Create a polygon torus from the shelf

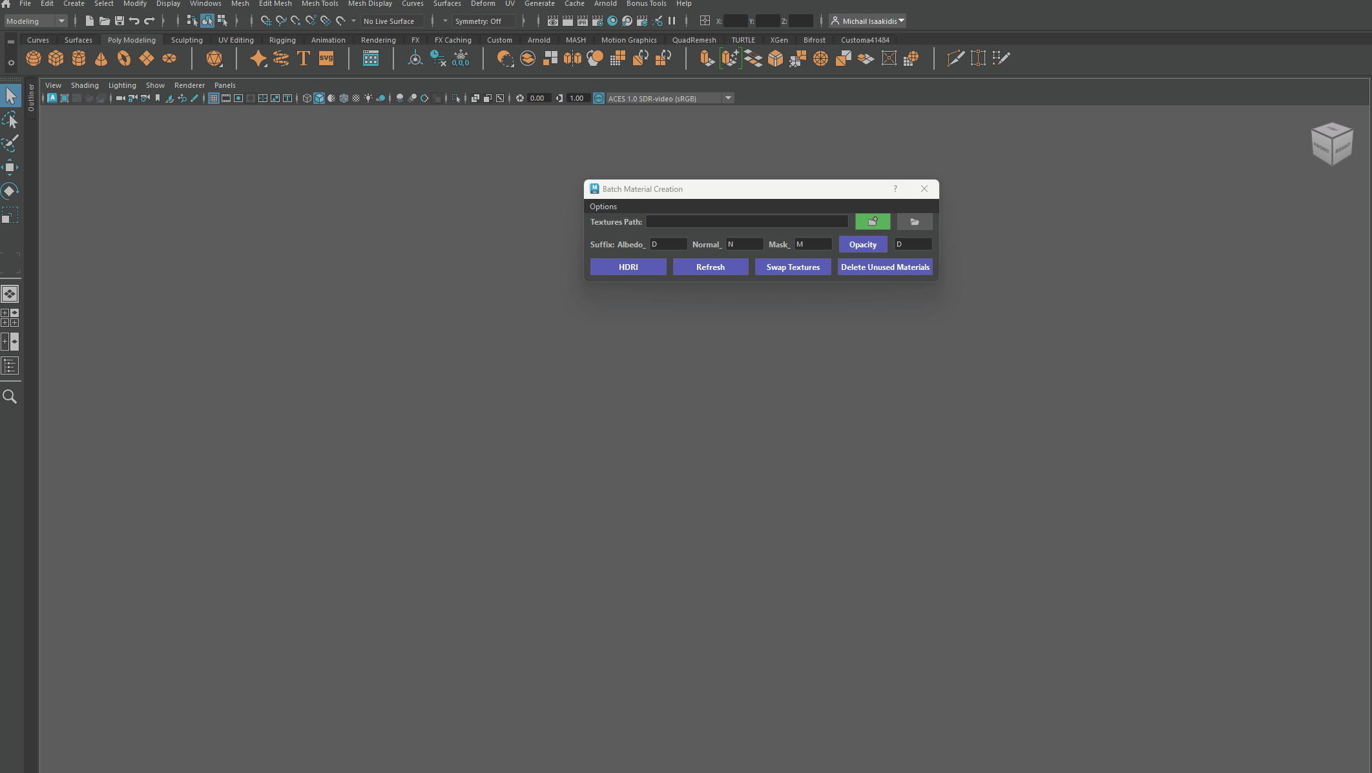[124, 59]
